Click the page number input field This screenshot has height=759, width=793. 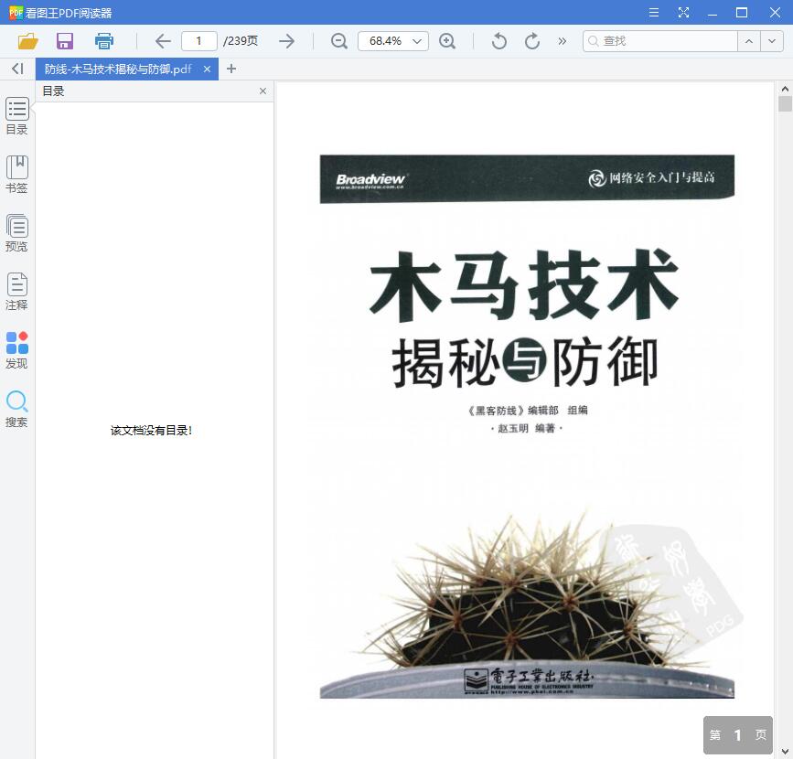point(198,41)
